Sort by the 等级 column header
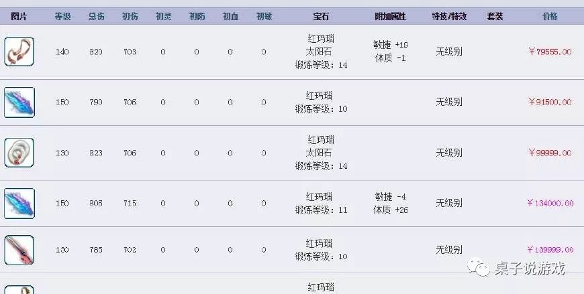Viewport: 584px width, 294px height. (x=62, y=16)
